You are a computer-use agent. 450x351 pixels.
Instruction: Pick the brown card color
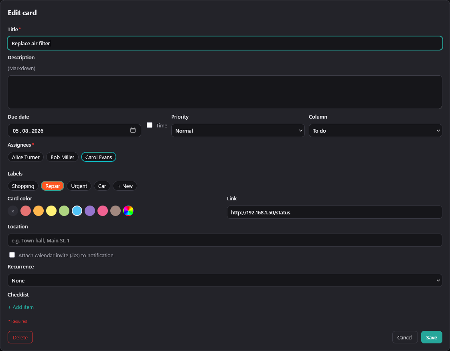click(116, 211)
